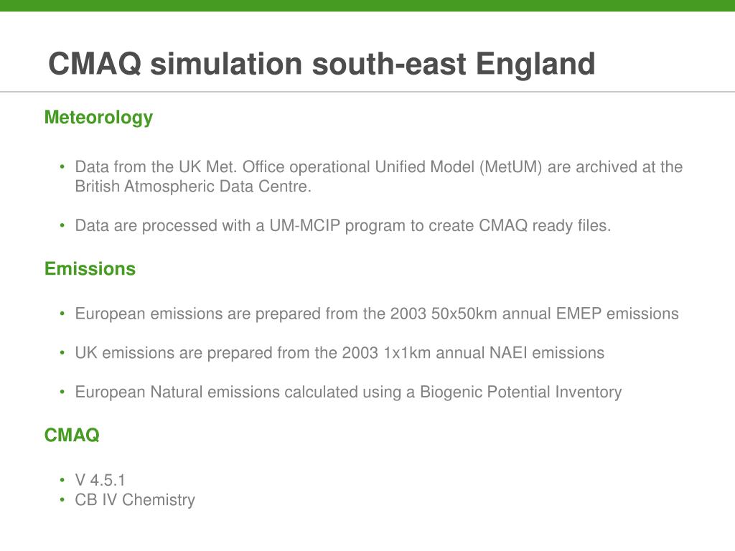Select the UM-MCIP program bullet line

click(342, 226)
